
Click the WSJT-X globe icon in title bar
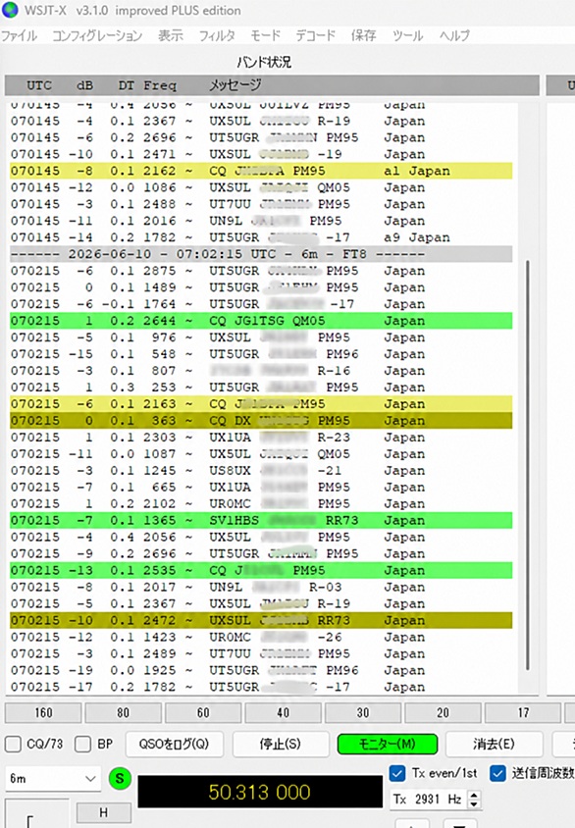tap(10, 10)
